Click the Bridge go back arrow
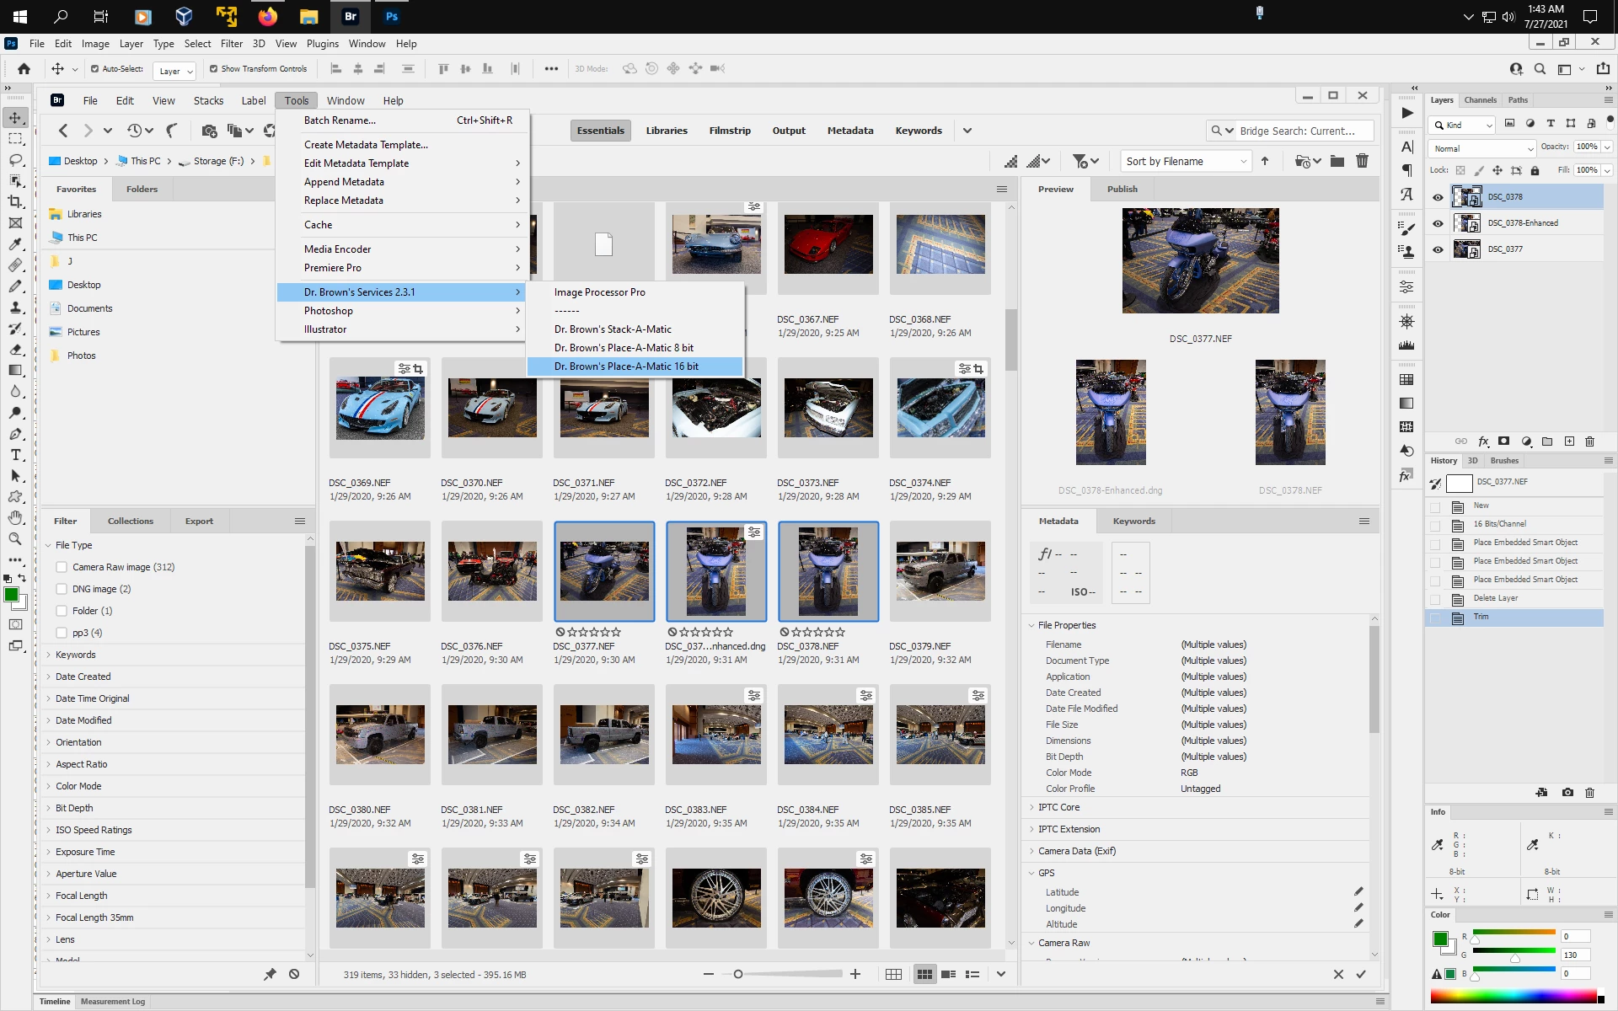Viewport: 1618px width, 1011px height. tap(63, 131)
